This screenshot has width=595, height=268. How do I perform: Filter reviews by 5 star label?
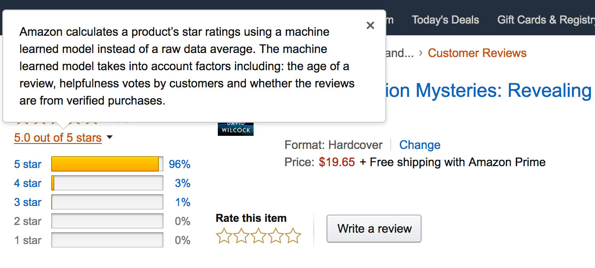pyautogui.click(x=28, y=164)
